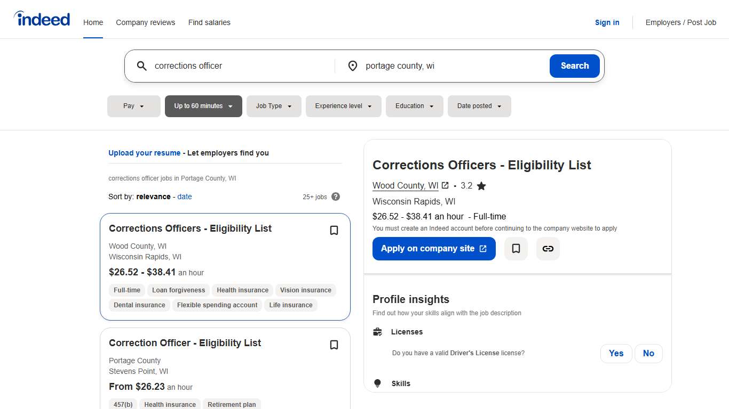Open the Find salaries page
Screen dimensions: 729x409
(209, 22)
